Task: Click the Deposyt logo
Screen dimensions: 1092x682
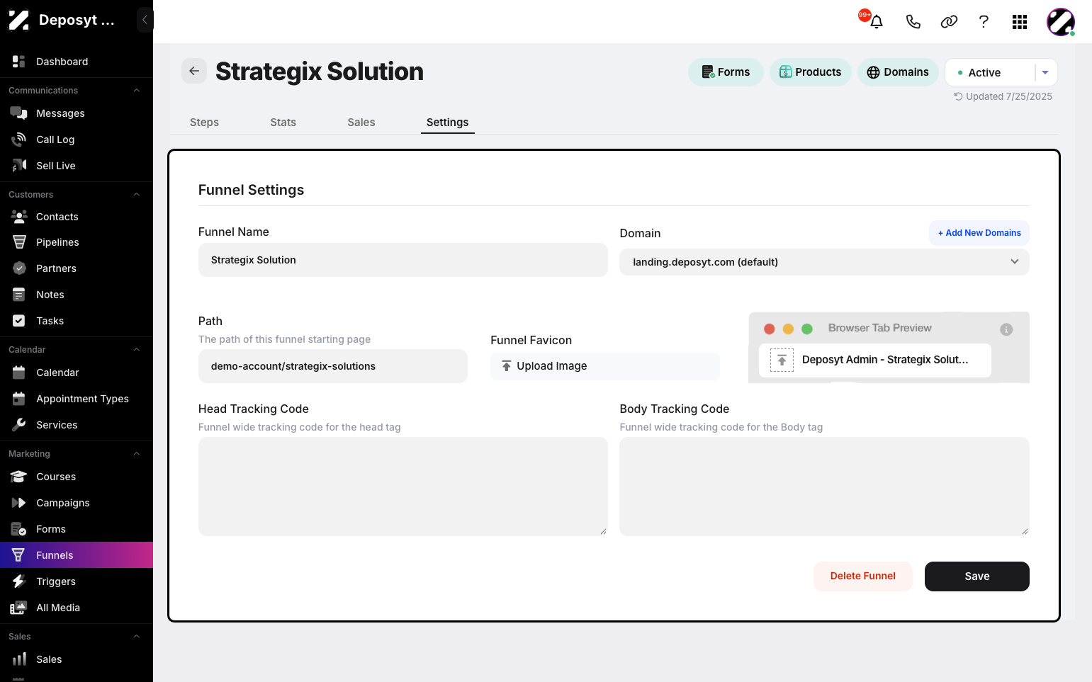Action: [x=18, y=20]
